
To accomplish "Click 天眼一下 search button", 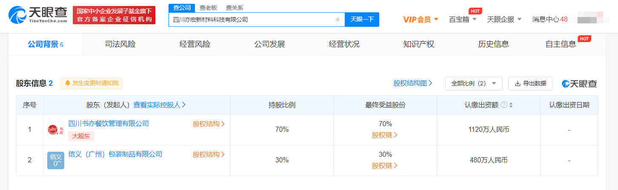I will (x=362, y=20).
